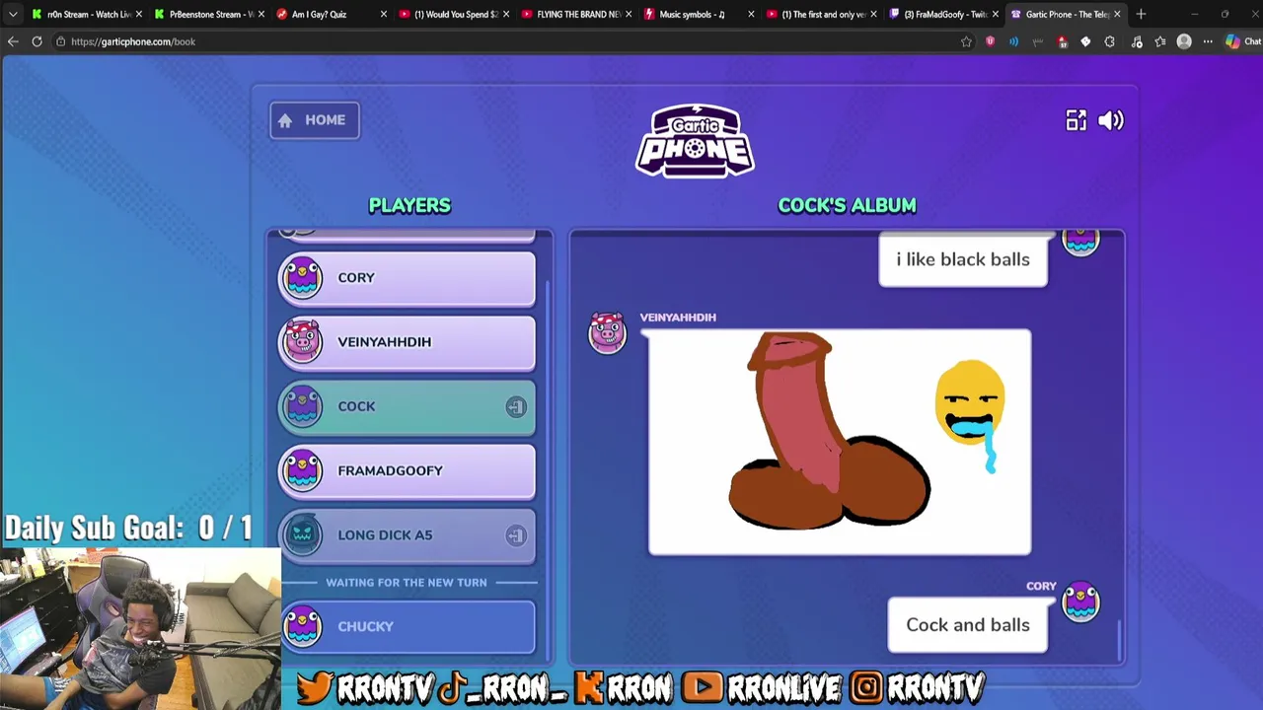Open the red badge extension icon
Screen dimensions: 1263x710
pyautogui.click(x=1062, y=41)
